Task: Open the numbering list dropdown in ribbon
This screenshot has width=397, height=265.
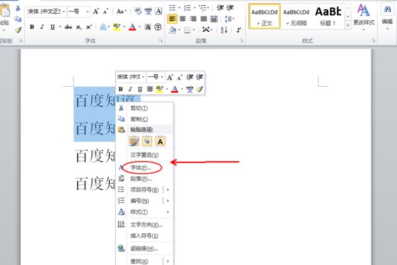Action: point(195,8)
